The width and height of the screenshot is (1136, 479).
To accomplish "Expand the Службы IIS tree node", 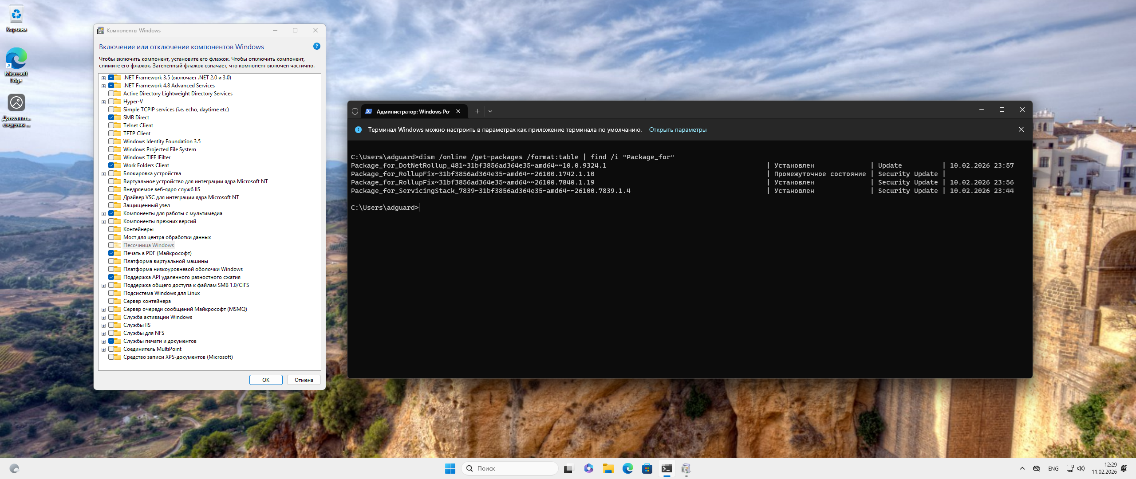I will (103, 326).
